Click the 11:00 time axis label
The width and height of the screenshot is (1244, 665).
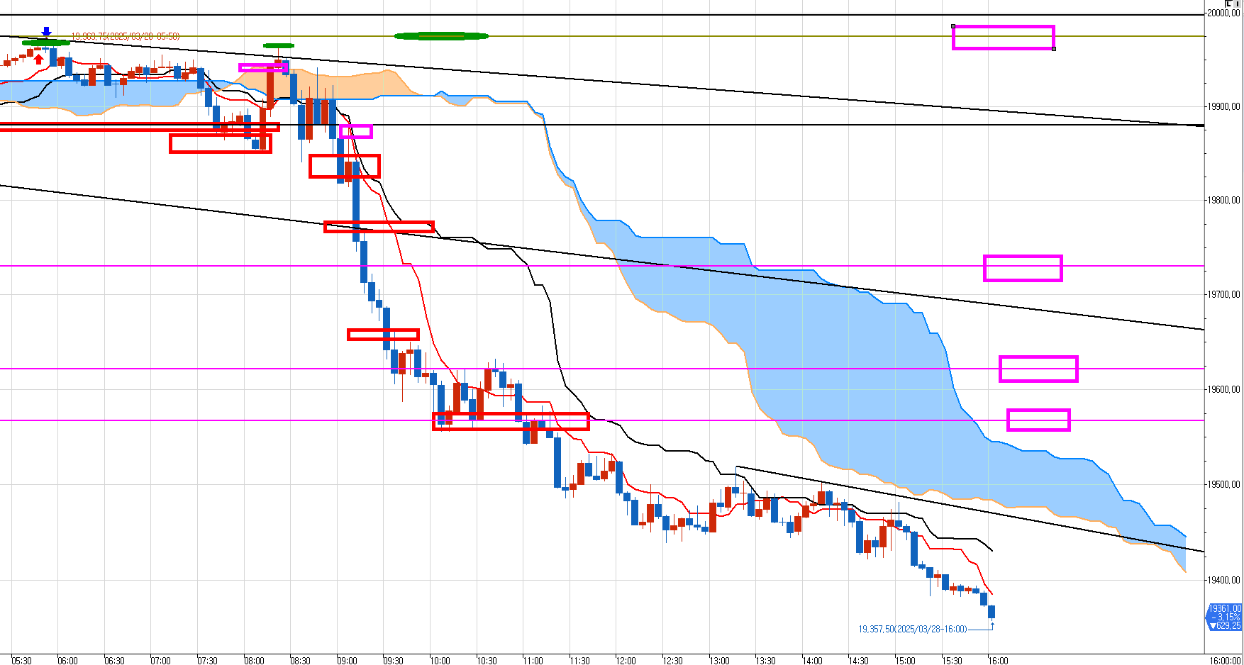[533, 661]
